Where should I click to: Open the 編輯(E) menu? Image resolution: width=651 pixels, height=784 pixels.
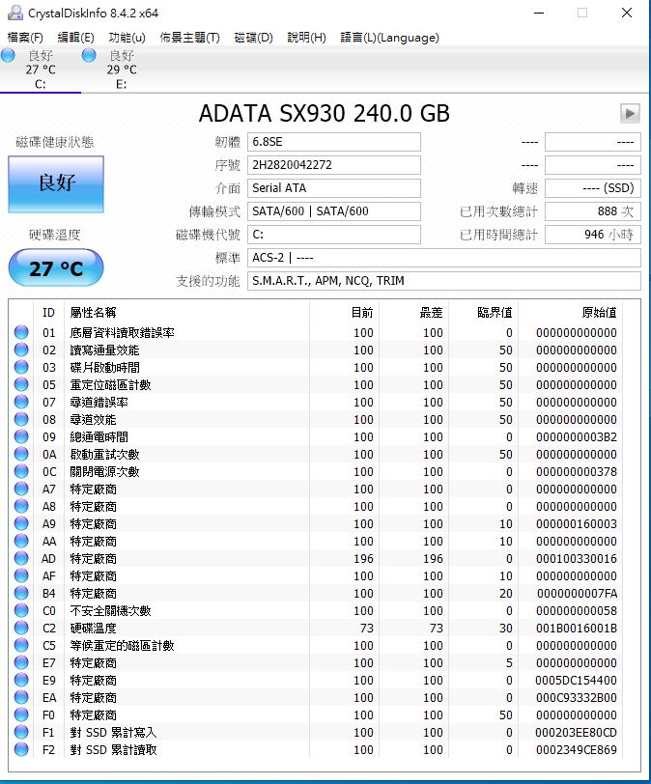tap(75, 38)
